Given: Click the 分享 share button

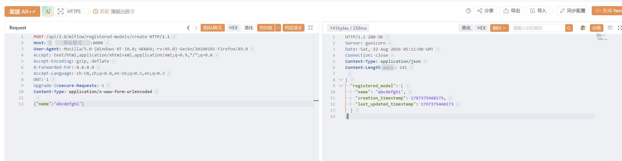Looking at the screenshot, I should pyautogui.click(x=485, y=11).
